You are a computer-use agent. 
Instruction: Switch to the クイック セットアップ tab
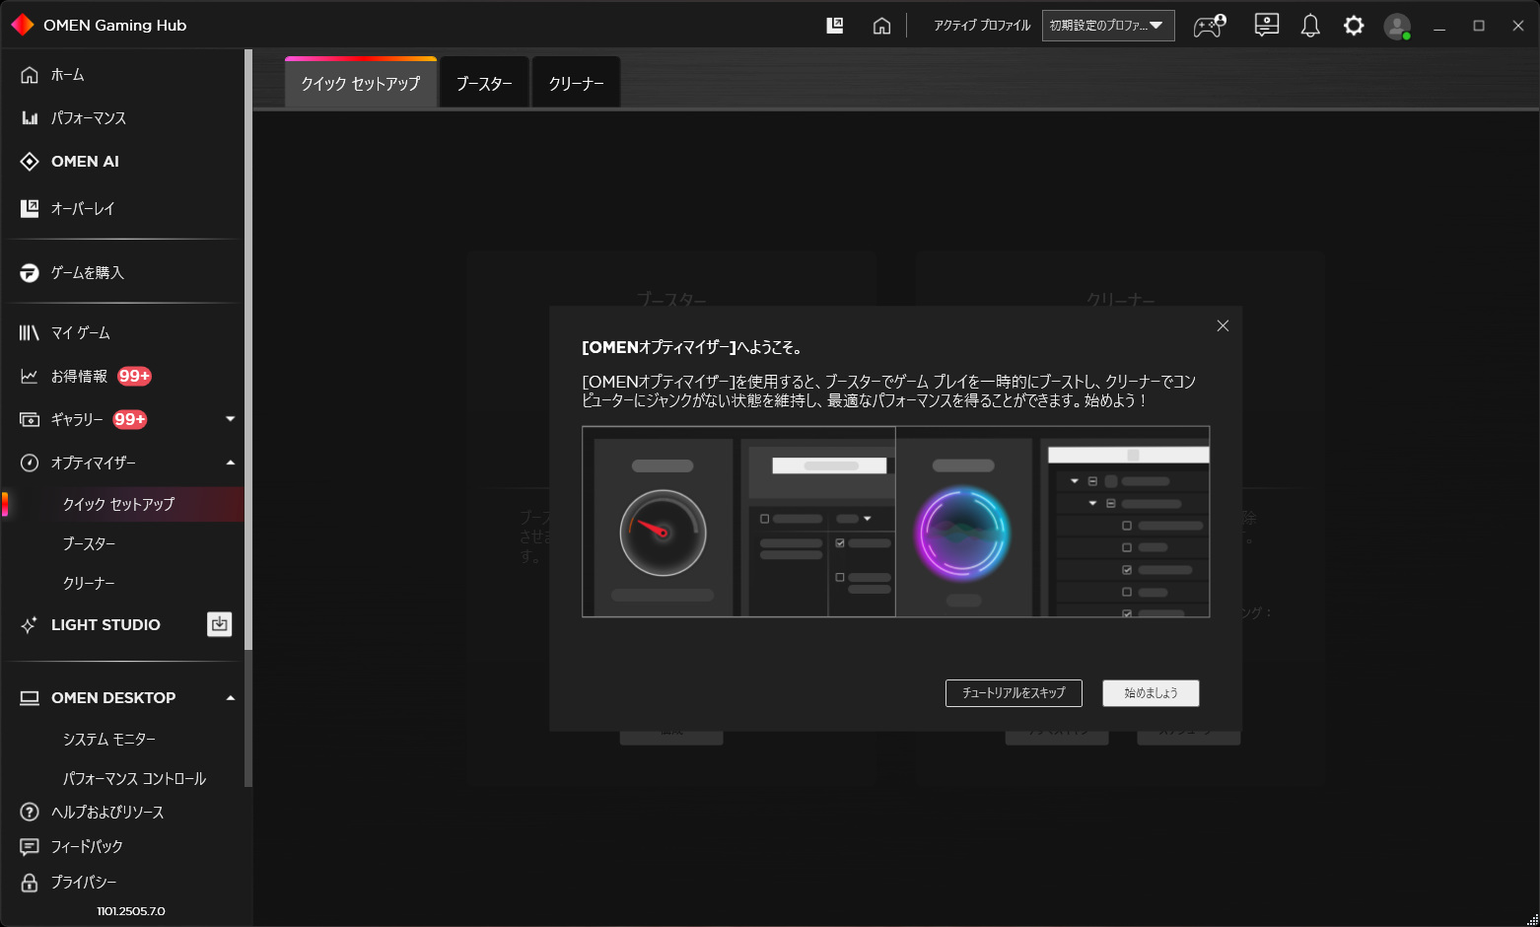pos(361,83)
